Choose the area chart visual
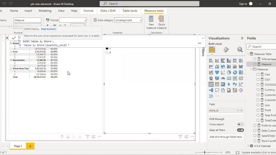 tap(217, 67)
